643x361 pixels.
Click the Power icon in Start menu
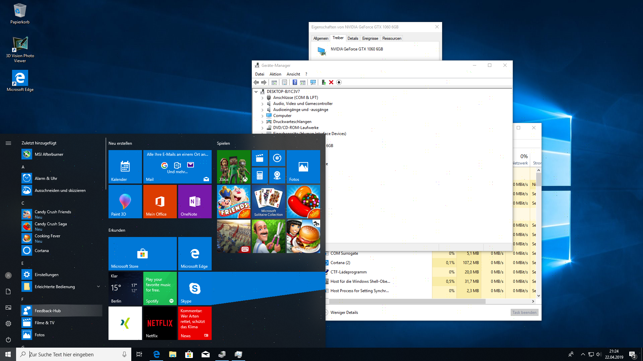pos(8,340)
